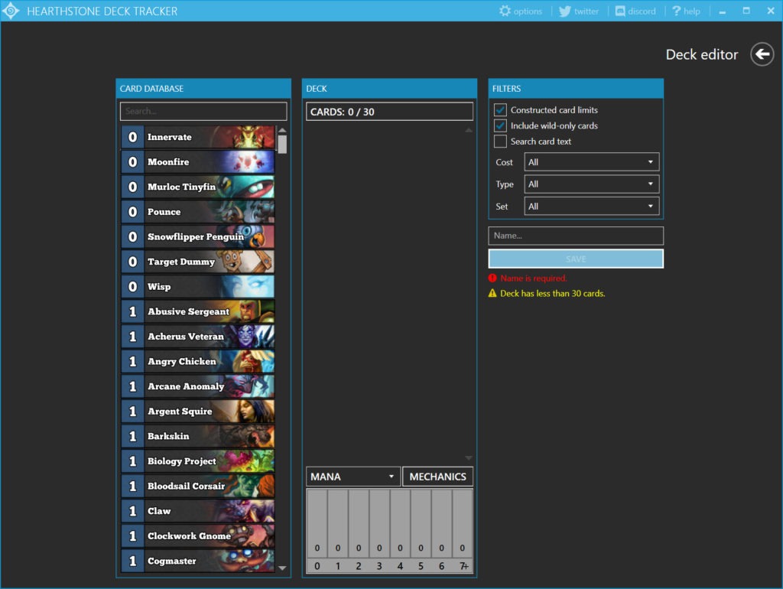
Task: Add Innervate card to the deck
Action: point(198,137)
